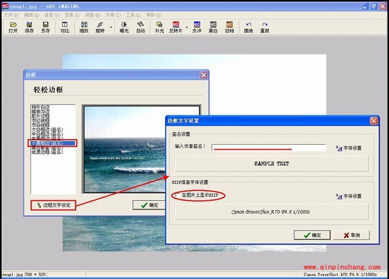Click 字体设置 in the 签名设置 section

(349, 148)
